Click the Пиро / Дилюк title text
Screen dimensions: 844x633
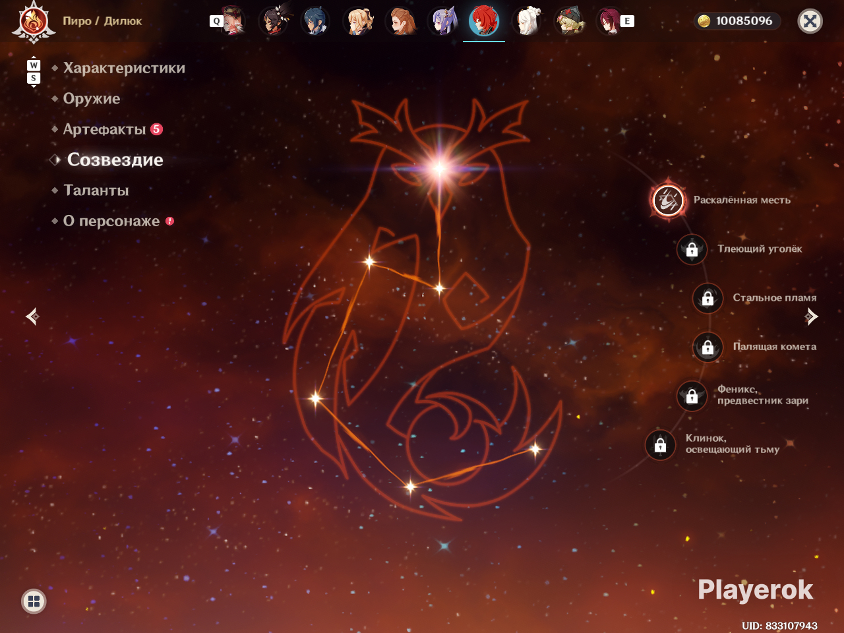pos(102,21)
